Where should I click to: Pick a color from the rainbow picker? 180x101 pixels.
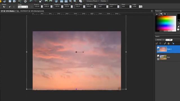point(166,24)
